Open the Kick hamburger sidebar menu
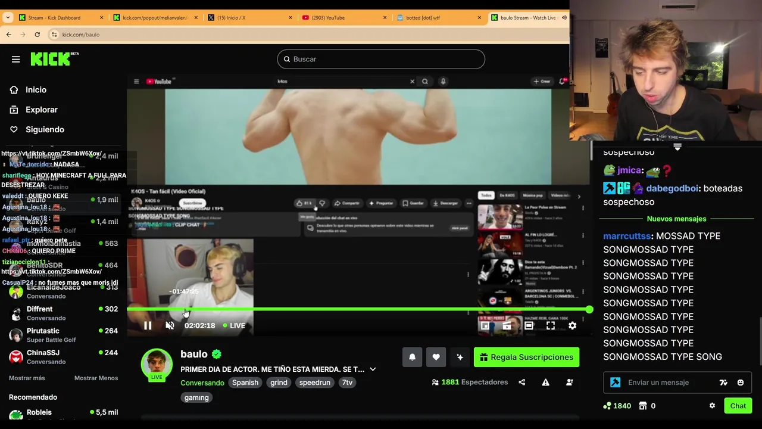The image size is (762, 429). (15, 59)
